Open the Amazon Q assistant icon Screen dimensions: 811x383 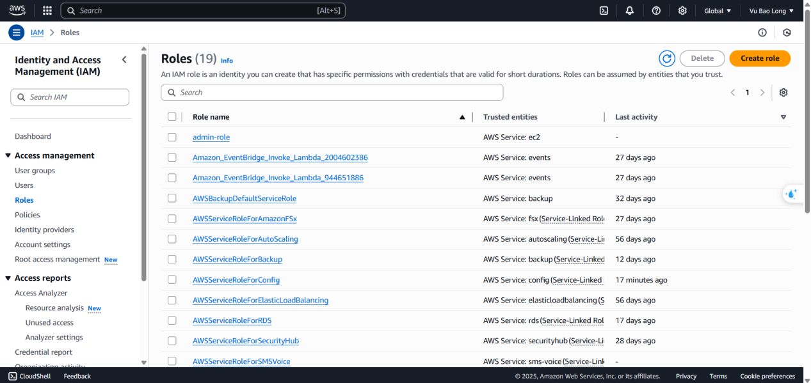point(792,194)
